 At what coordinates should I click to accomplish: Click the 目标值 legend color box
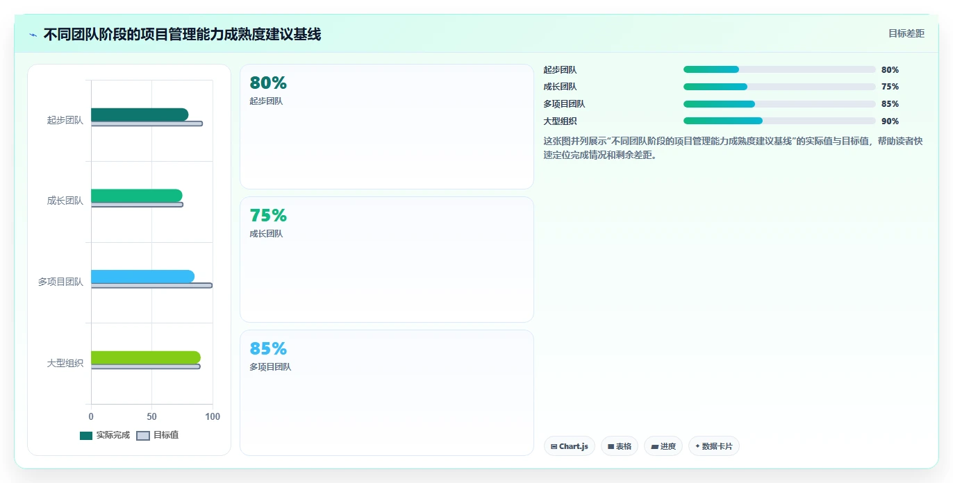click(x=142, y=436)
